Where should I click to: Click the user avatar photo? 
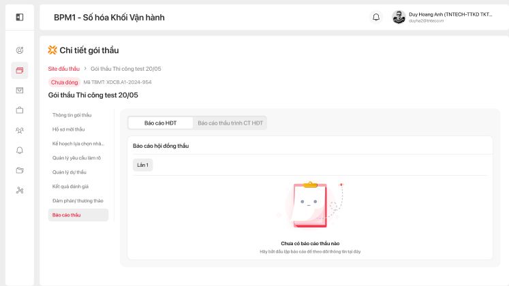[399, 17]
